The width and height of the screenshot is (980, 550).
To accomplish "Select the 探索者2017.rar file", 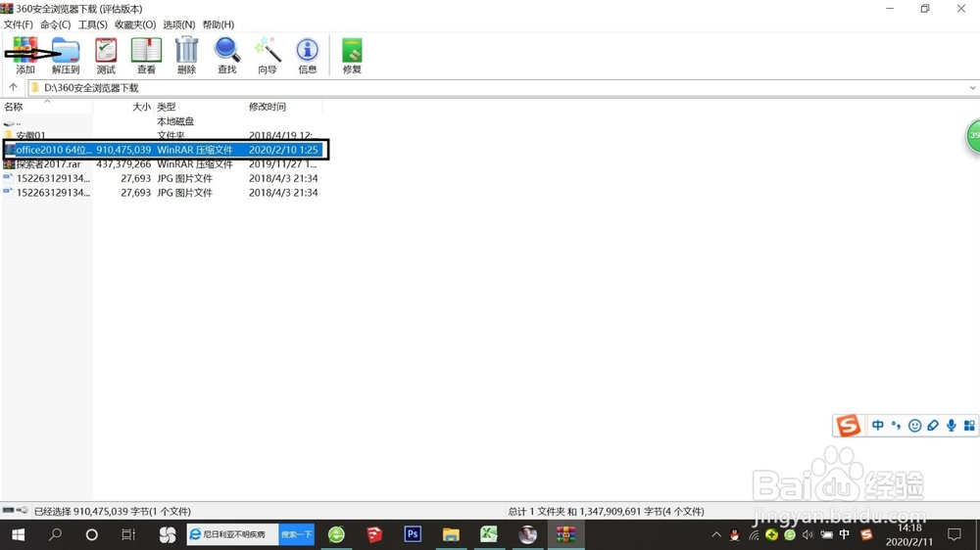I will coord(42,164).
